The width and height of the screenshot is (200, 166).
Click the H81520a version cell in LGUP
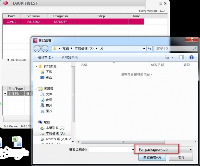coord(34,22)
